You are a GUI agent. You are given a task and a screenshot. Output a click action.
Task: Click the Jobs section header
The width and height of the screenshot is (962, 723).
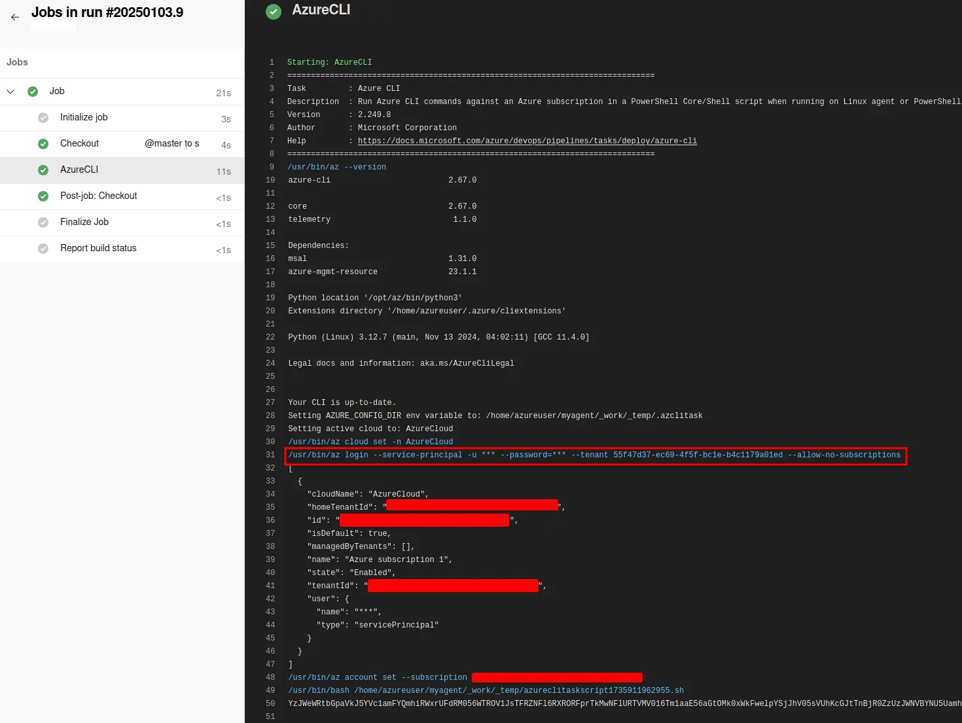[x=17, y=62]
